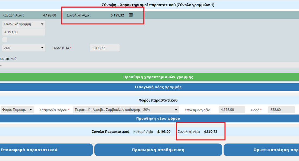This screenshot has width=299, height=161.
Task: Click Προσωρινή αποθήκευση to save temporarily
Action: coord(158,150)
